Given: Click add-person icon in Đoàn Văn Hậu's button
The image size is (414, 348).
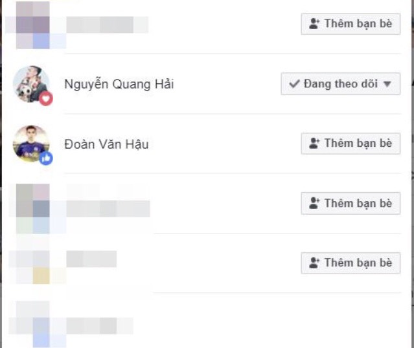Looking at the screenshot, I should point(314,144).
